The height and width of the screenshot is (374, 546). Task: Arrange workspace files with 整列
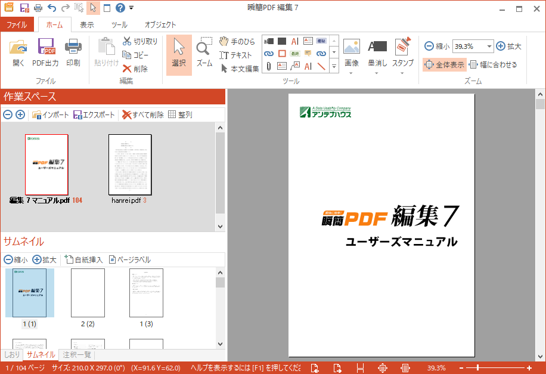(x=180, y=115)
